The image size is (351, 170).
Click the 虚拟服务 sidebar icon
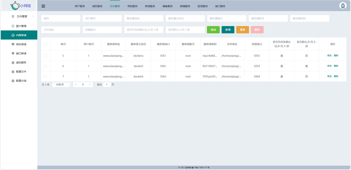point(13,62)
